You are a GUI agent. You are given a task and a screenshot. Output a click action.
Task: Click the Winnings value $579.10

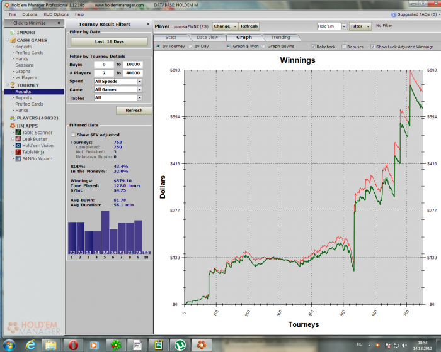(122, 181)
